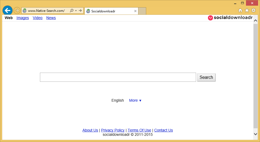The height and width of the screenshot is (142, 260).
Task: Open the Contact Us link
Action: click(163, 130)
